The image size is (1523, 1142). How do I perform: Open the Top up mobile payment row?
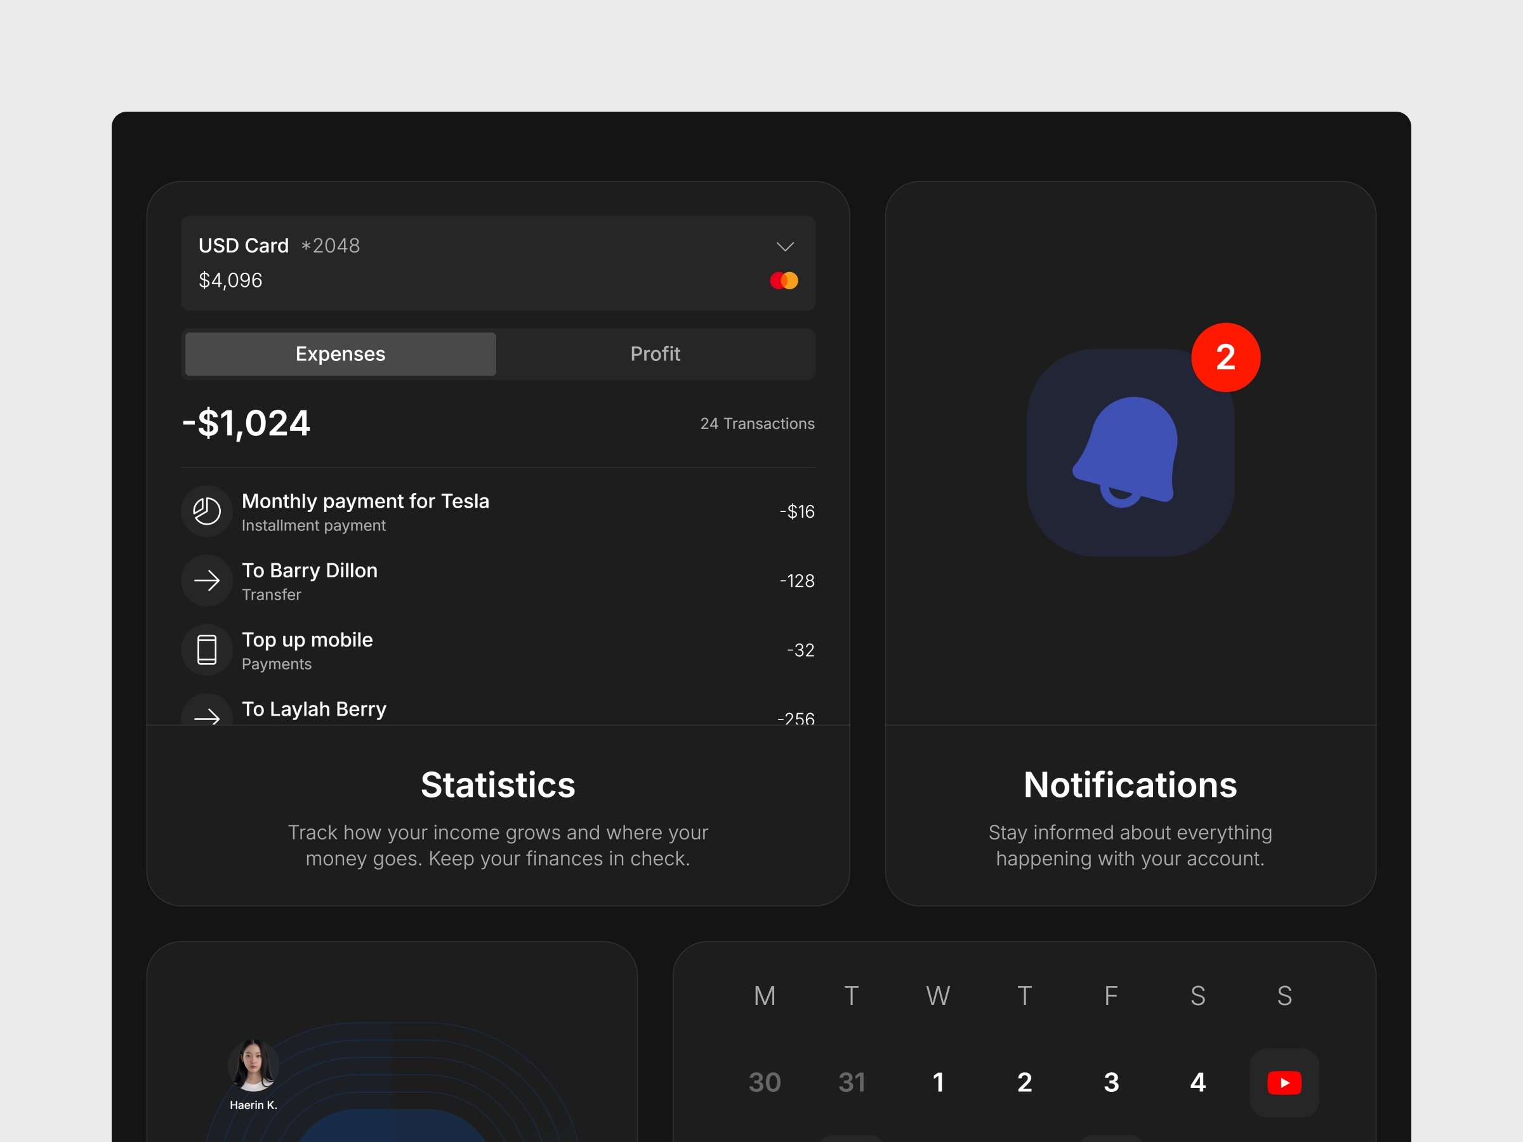[498, 650]
